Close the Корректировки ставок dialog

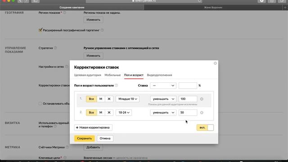pos(215,63)
